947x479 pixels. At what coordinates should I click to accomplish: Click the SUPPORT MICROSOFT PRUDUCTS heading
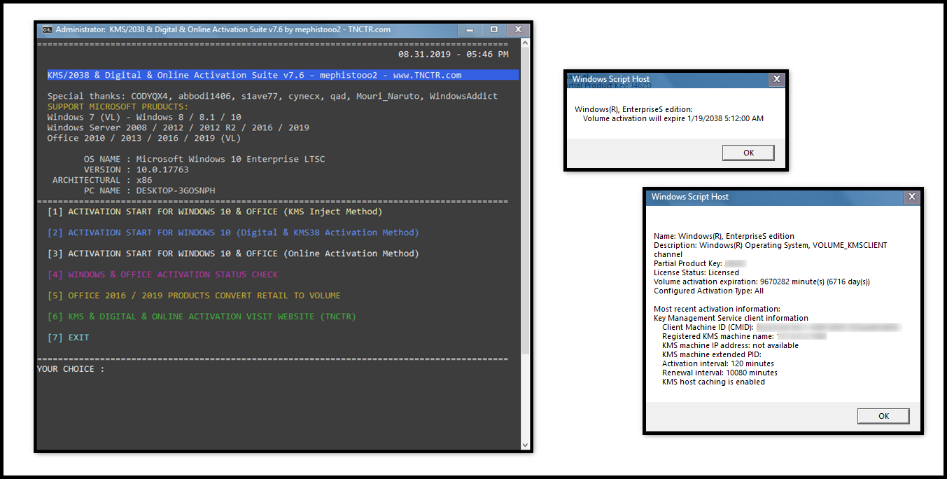(118, 106)
